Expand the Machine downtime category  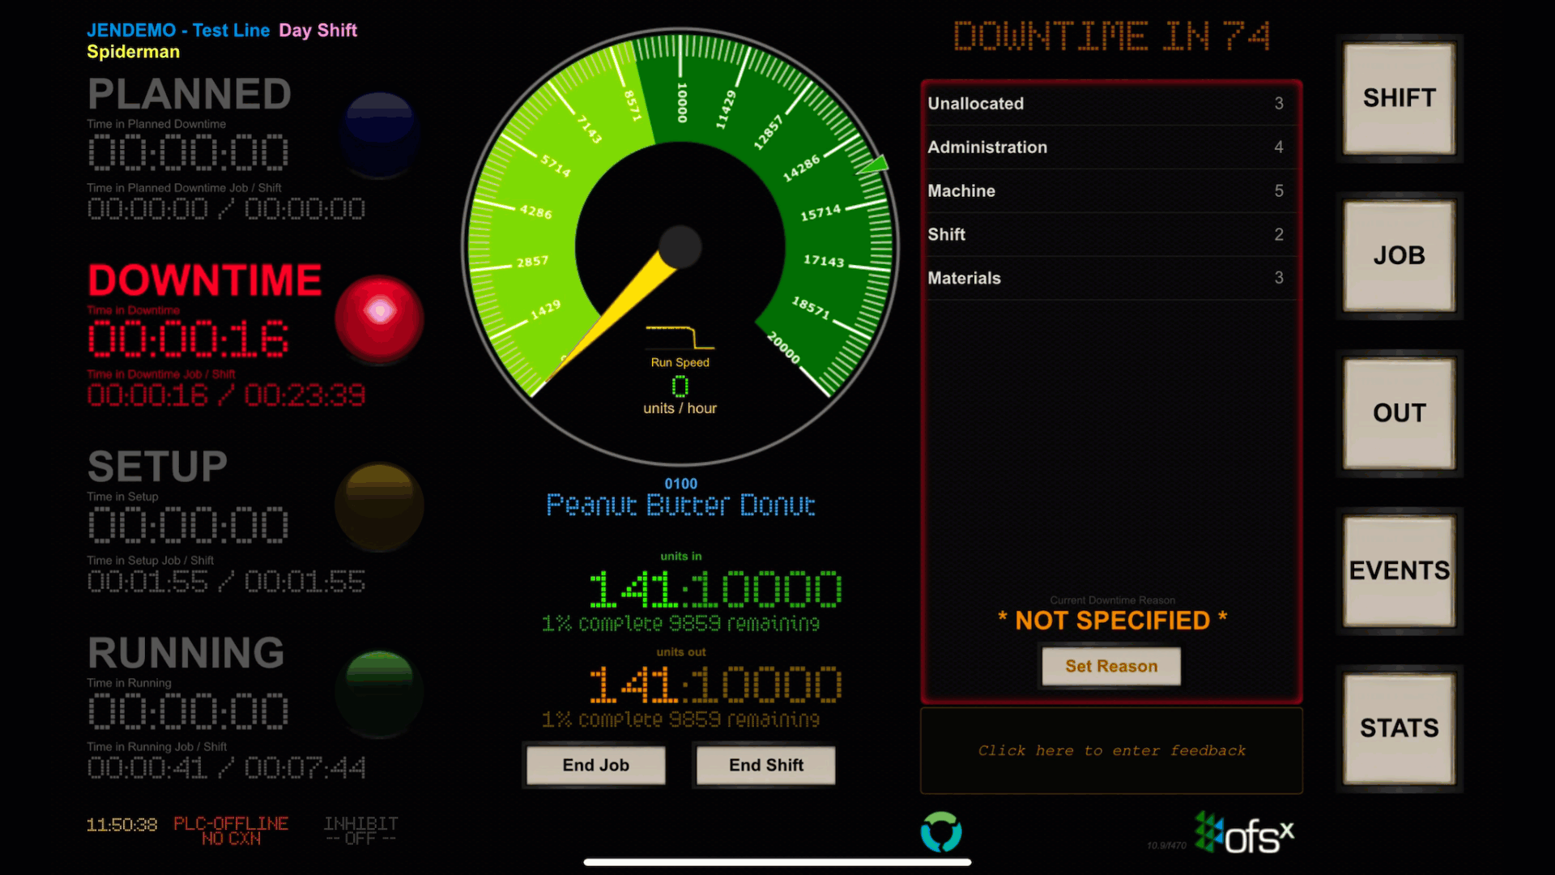pyautogui.click(x=1111, y=191)
